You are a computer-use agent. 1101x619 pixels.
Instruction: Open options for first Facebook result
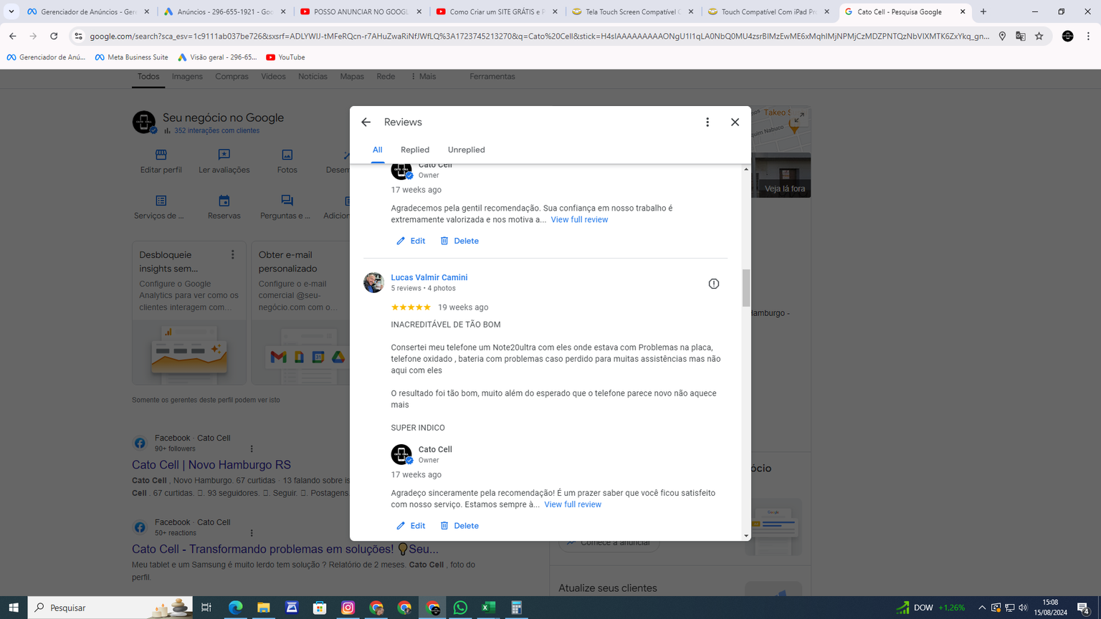coord(252,448)
